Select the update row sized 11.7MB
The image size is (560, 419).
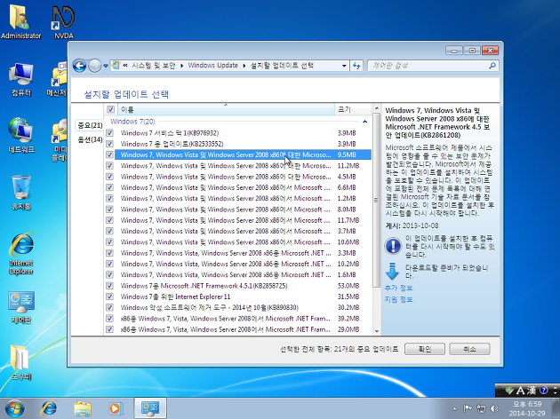pyautogui.click(x=243, y=220)
